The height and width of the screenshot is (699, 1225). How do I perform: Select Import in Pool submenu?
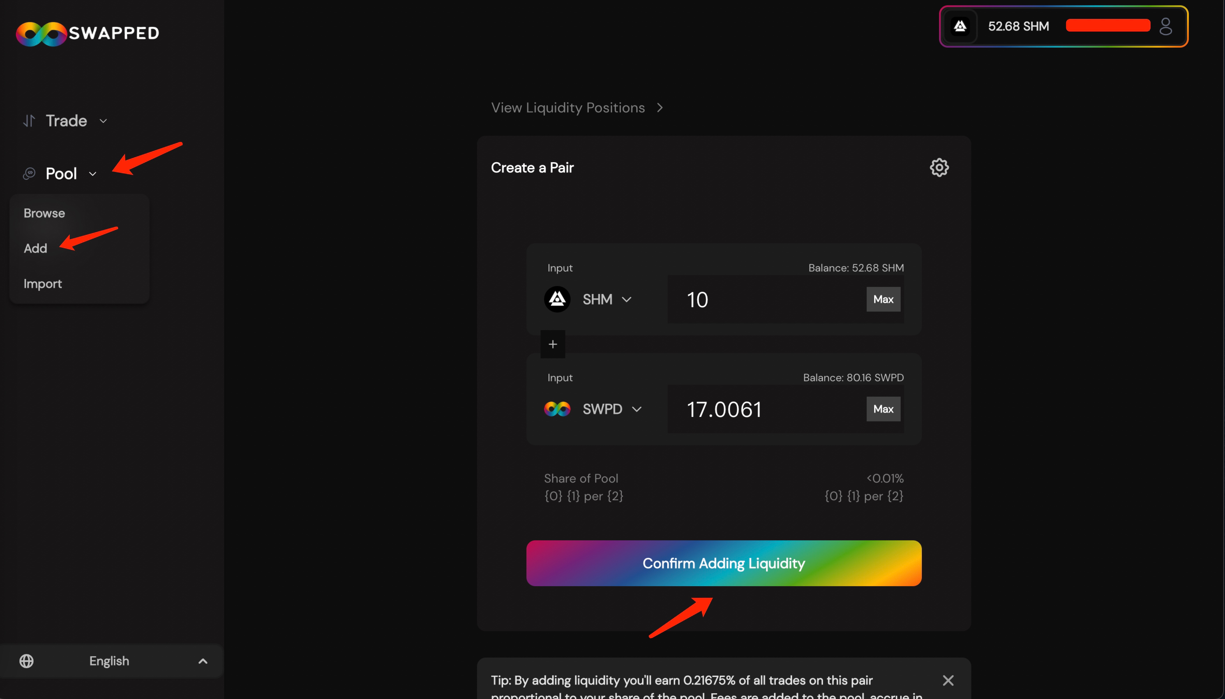[x=43, y=284]
